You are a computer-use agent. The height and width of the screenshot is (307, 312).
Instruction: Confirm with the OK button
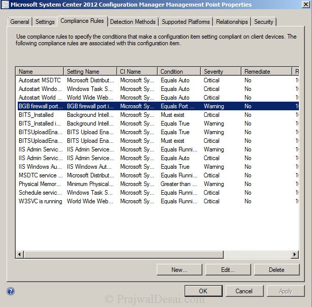pyautogui.click(x=203, y=291)
